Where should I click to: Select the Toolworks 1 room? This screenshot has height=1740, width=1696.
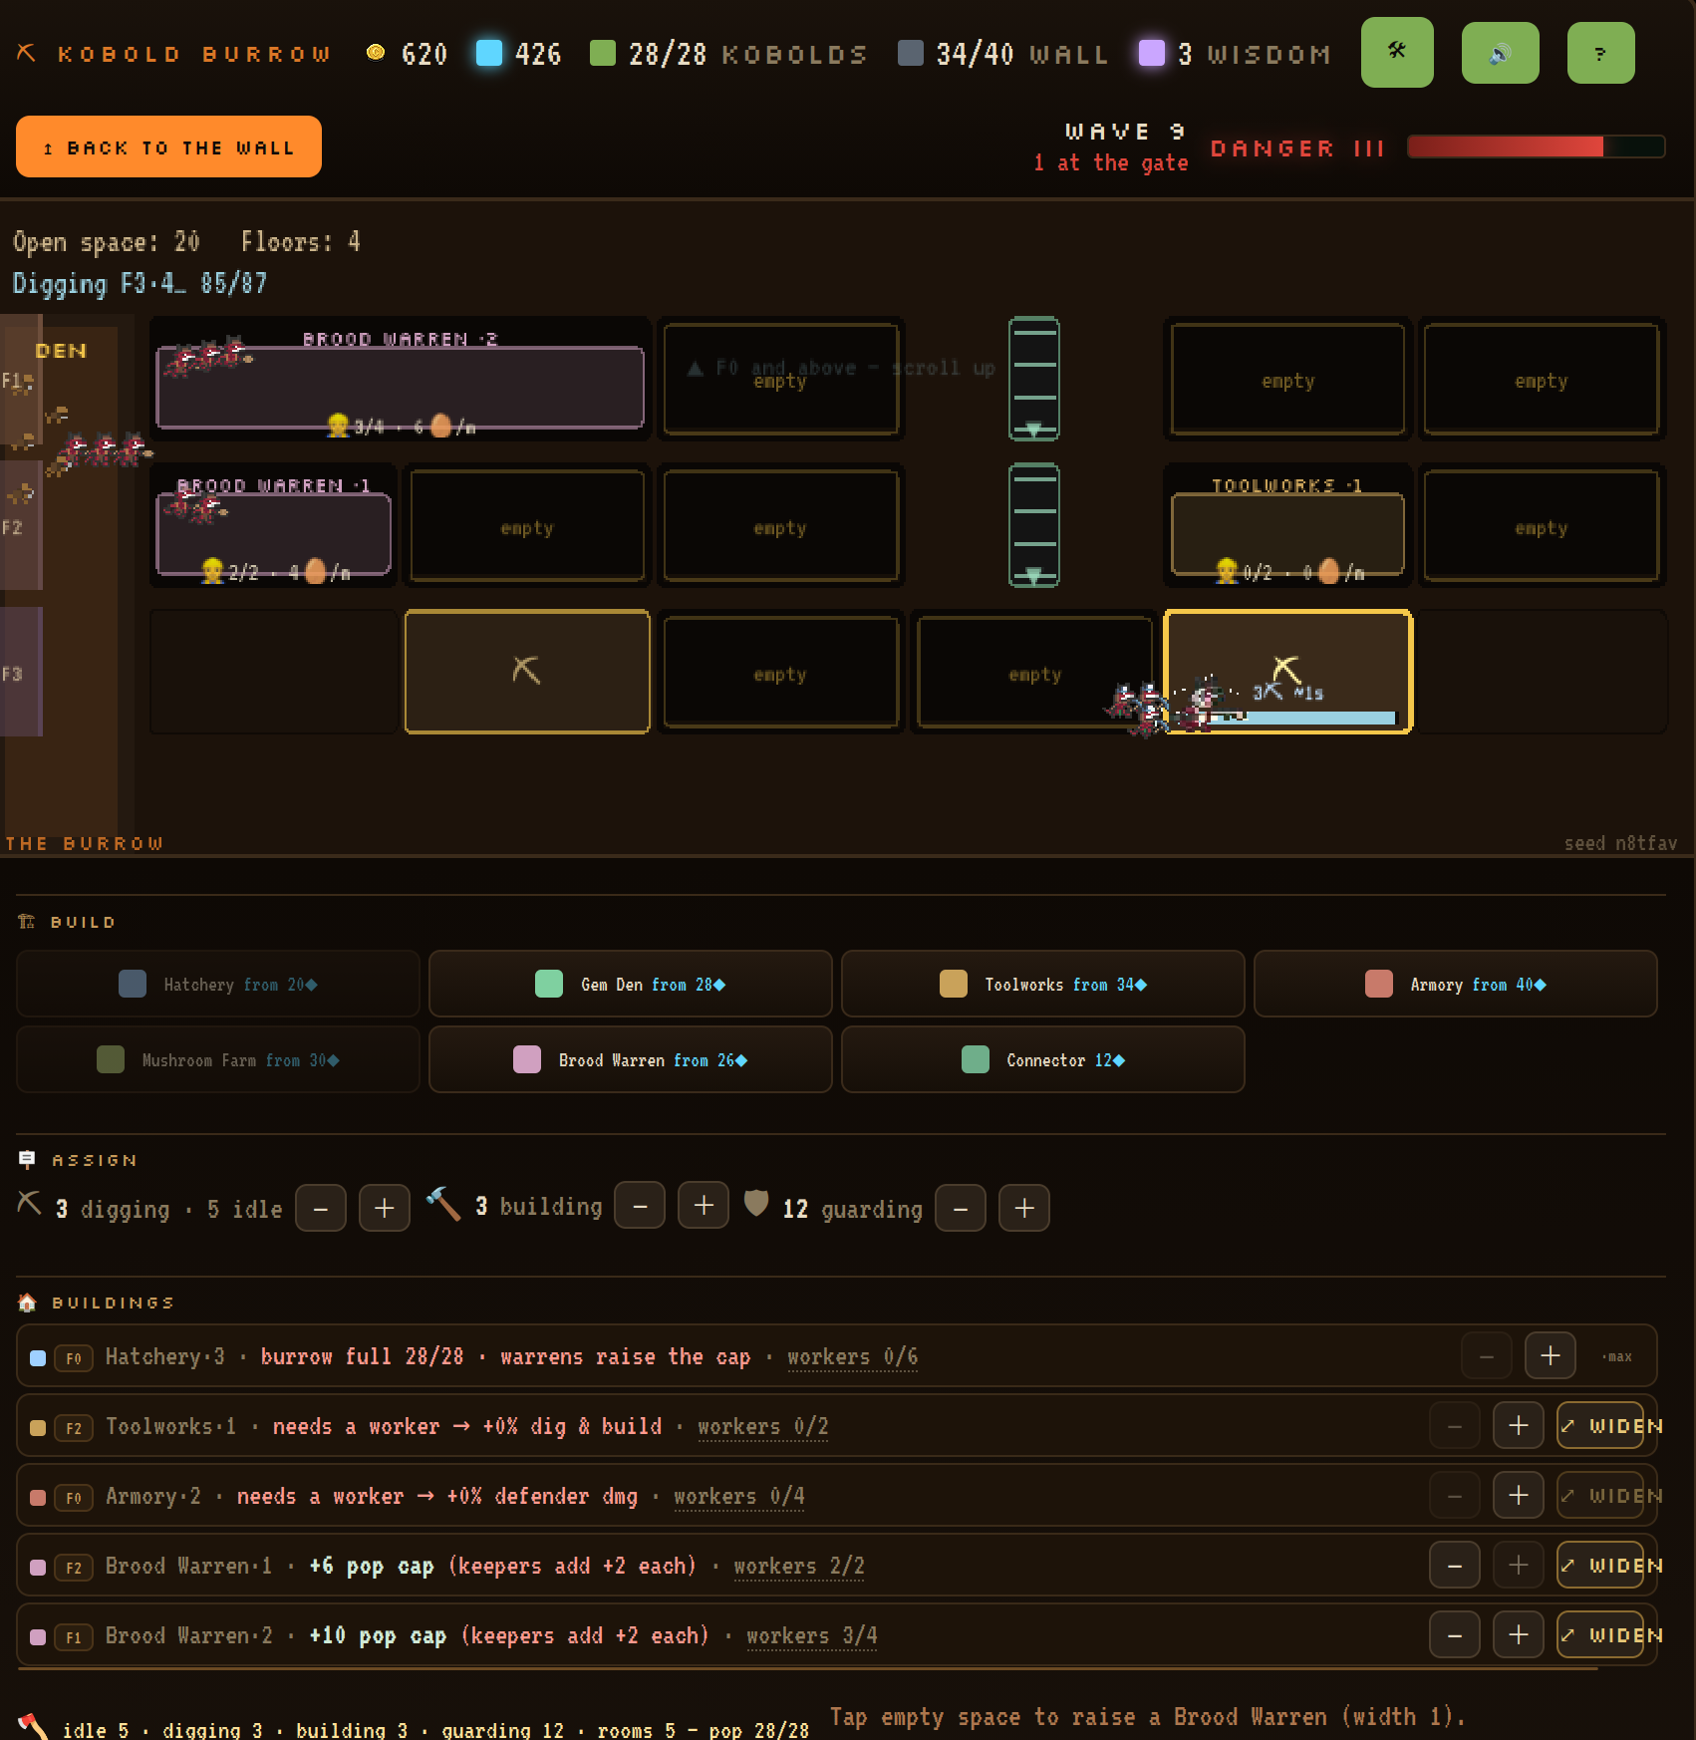coord(1287,526)
